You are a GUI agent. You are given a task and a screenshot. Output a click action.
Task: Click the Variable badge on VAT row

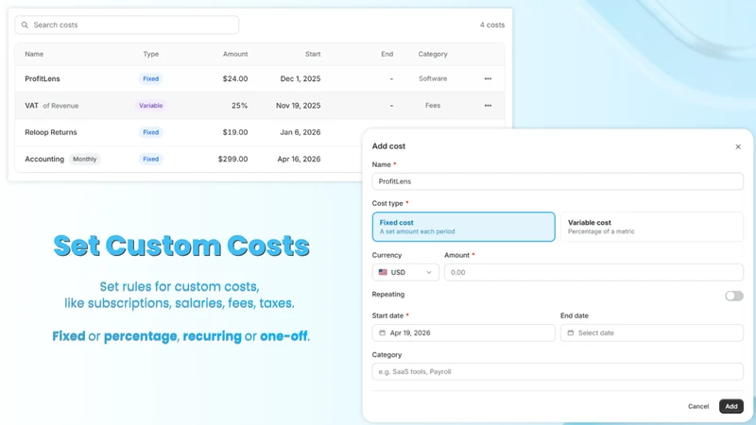pos(151,106)
